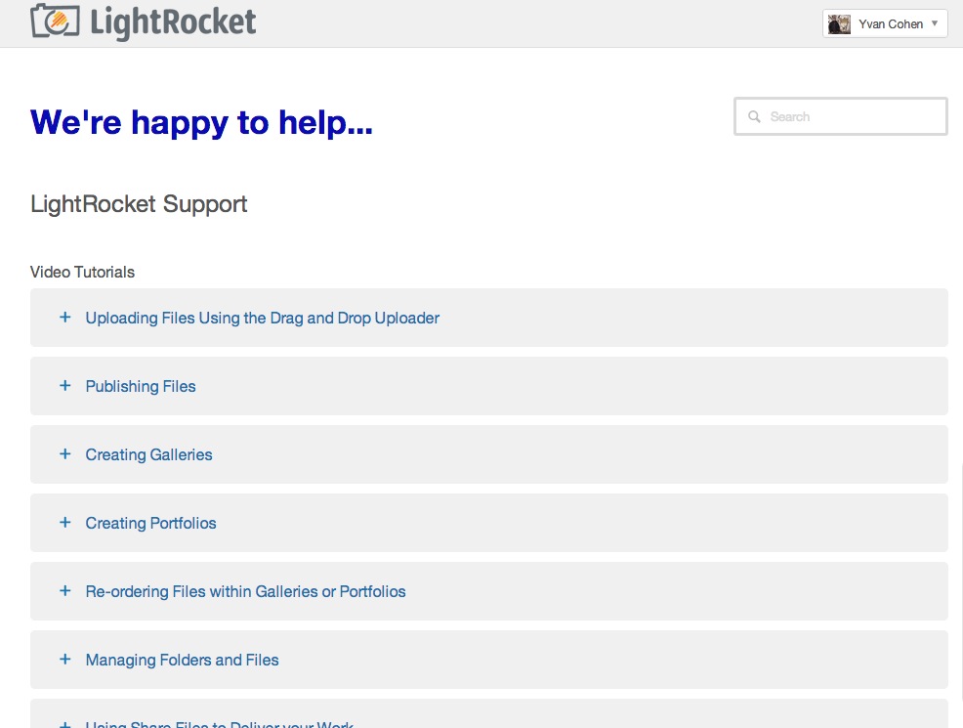The image size is (963, 728).
Task: Click the plus icon beside Publishing Files
Action: click(x=65, y=386)
